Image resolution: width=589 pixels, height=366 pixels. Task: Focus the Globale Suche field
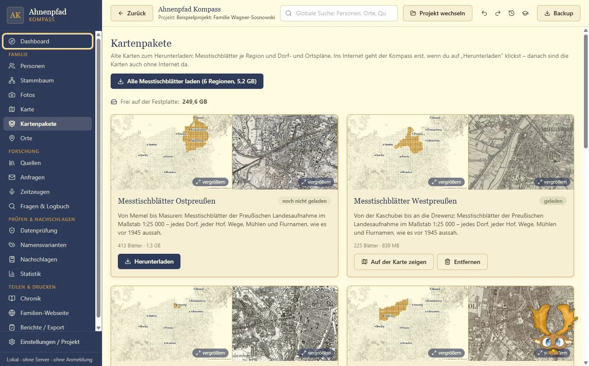tap(339, 13)
